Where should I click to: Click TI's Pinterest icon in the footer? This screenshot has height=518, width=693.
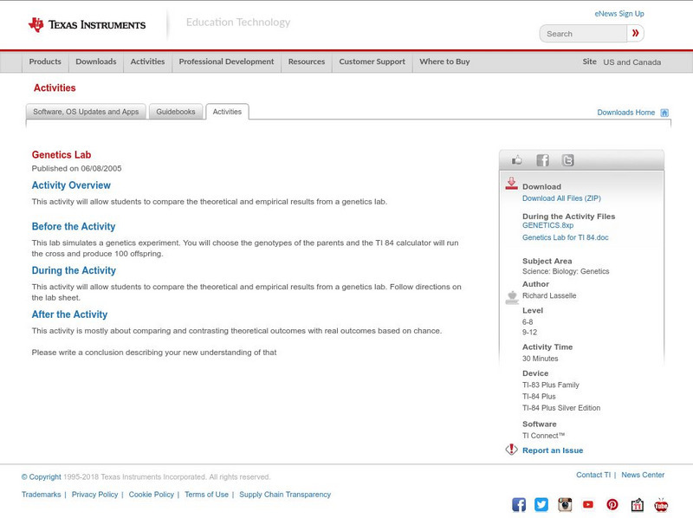pos(612,503)
